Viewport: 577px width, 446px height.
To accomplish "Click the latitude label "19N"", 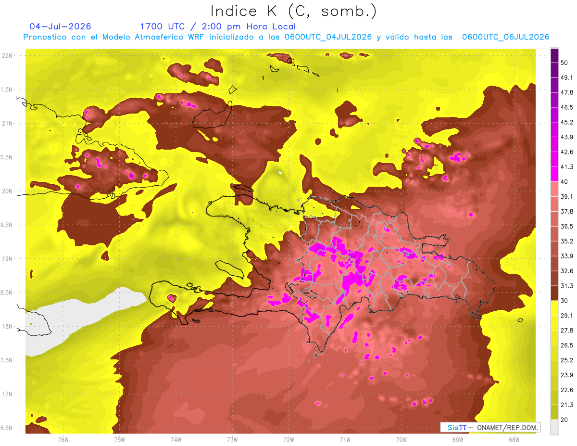I will coord(7,259).
